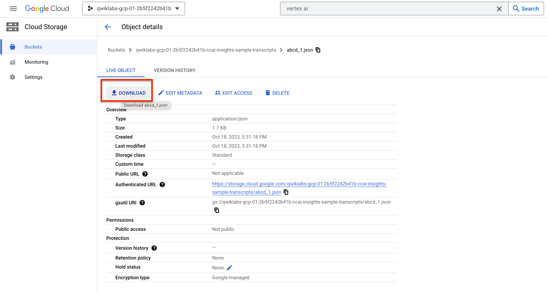Click the Cloud Storage title text

[46, 27]
